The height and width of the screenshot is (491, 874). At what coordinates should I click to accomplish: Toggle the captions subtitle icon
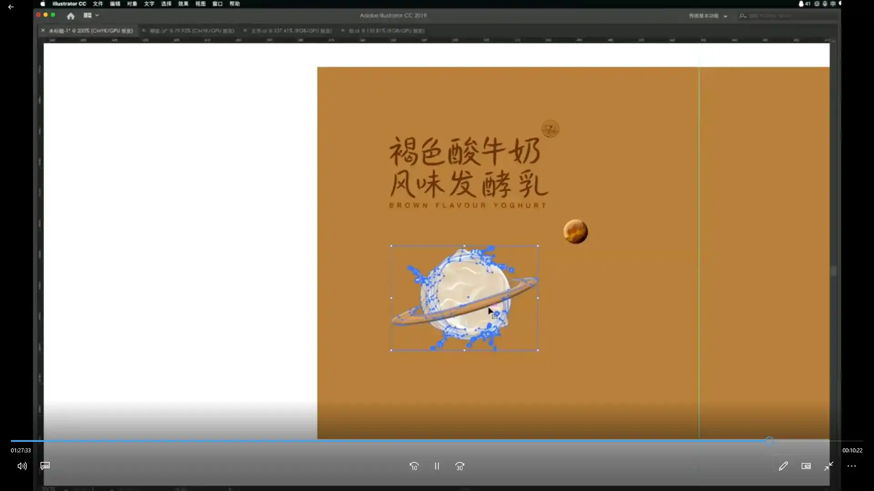45,466
